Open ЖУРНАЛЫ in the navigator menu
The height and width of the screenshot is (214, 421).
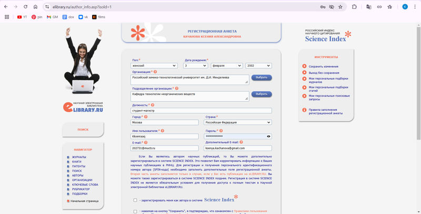point(78,157)
